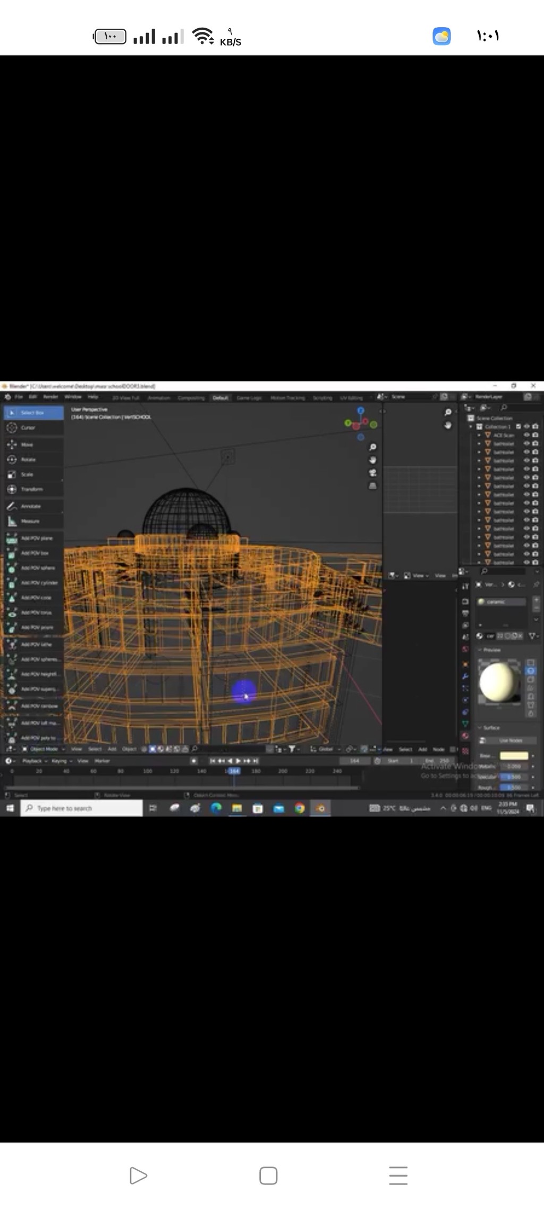
Task: Switch to the Compositing workspace tab
Action: 191,397
